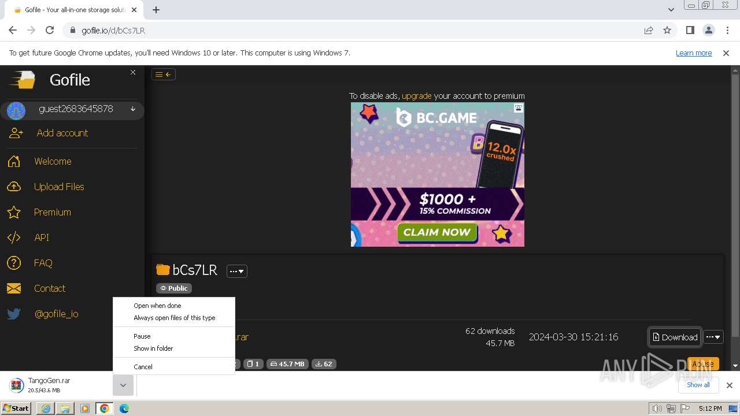Expand guest2683645878 account dropdown
This screenshot has height=416, width=740.
coord(133,109)
